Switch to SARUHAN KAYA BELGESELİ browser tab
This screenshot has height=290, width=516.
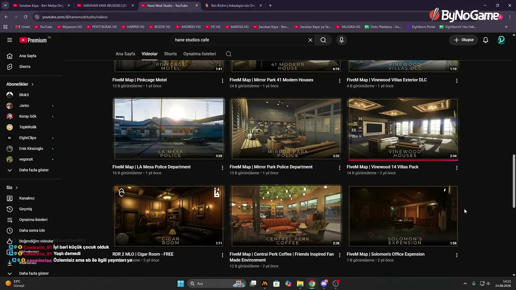[x=106, y=6]
